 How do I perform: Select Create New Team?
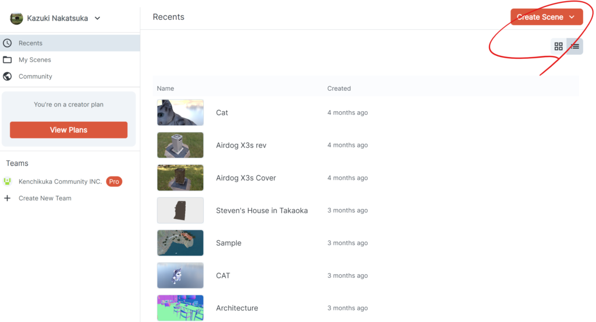pos(45,198)
